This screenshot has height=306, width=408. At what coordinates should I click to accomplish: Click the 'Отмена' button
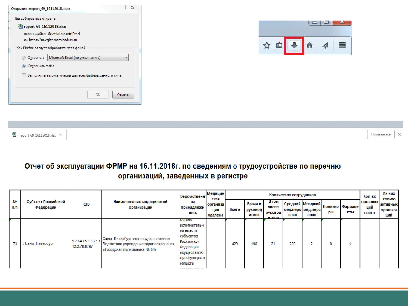(x=123, y=95)
